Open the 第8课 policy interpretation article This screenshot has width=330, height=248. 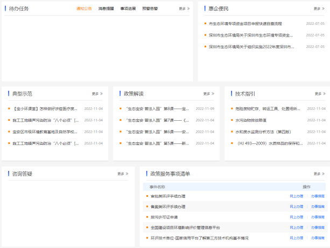(x=157, y=108)
